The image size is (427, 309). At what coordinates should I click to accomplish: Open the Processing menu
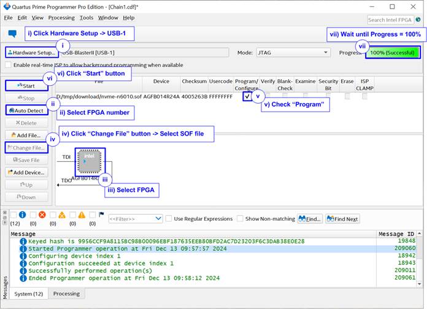61,18
